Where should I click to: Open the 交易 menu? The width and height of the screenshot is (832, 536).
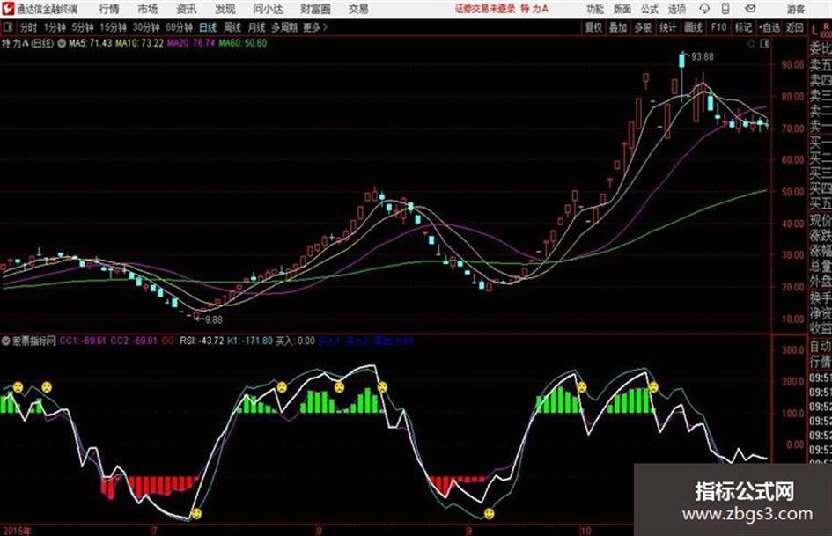coord(358,9)
